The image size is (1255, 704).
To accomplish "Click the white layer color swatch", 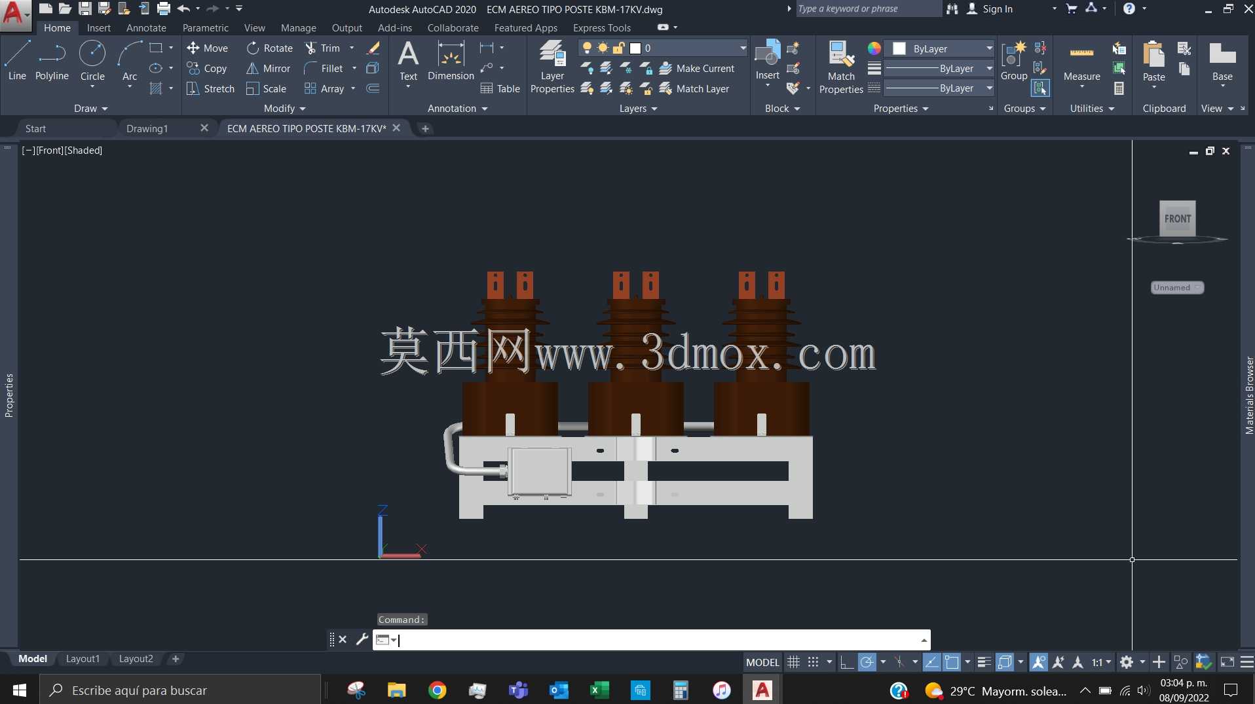I will 635,48.
